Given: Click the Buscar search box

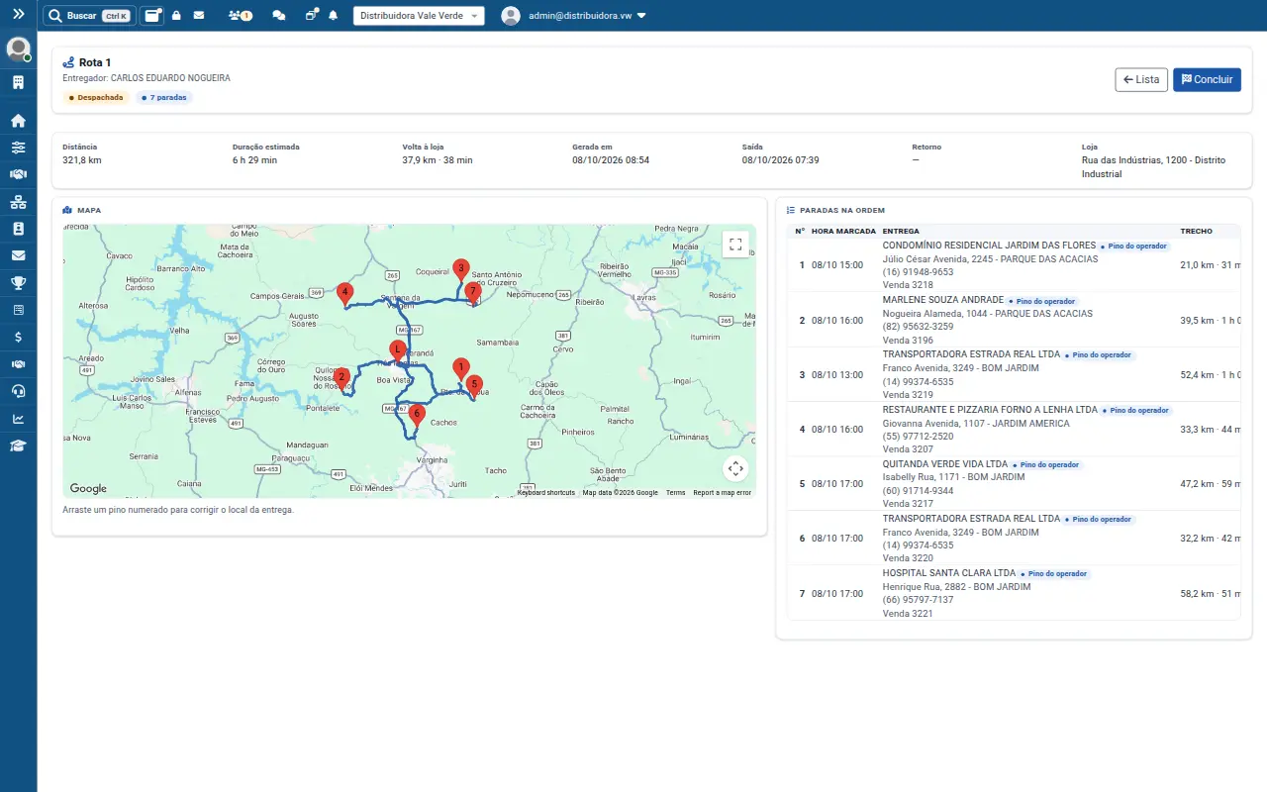Looking at the screenshot, I should (89, 16).
